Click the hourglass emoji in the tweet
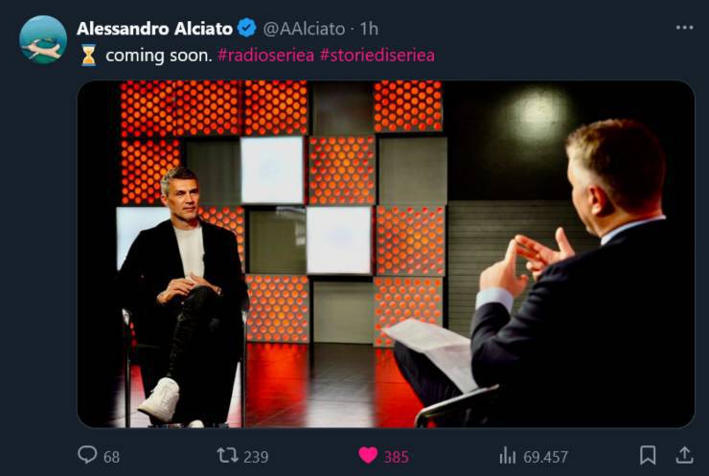709x476 pixels. tap(88, 56)
